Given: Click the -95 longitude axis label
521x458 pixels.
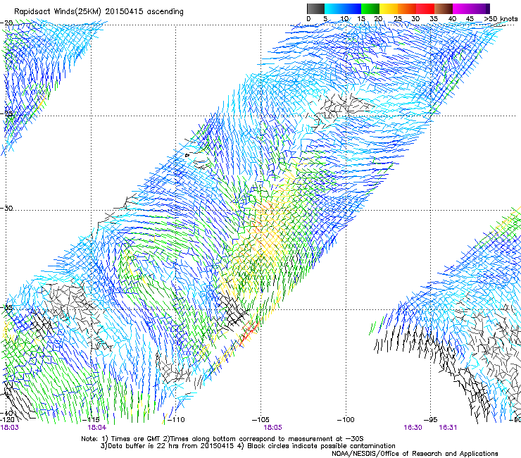Looking at the screenshot, I should 431,420.
